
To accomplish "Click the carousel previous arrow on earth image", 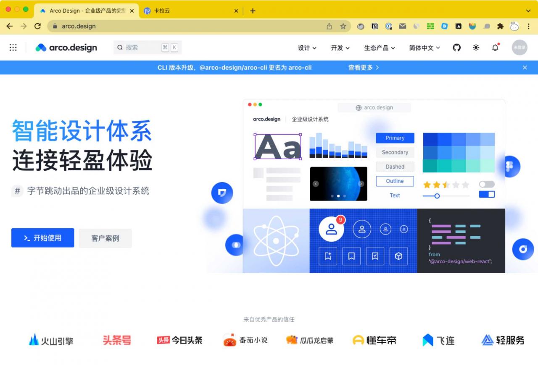I will coord(316,184).
